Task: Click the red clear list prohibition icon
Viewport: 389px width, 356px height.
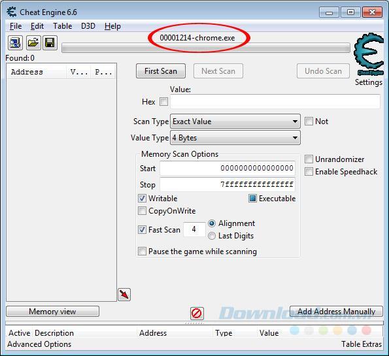Action: coord(197,314)
